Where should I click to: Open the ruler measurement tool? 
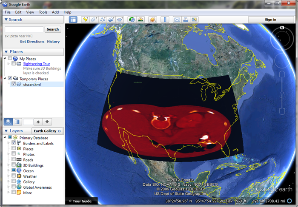[x=165, y=20]
